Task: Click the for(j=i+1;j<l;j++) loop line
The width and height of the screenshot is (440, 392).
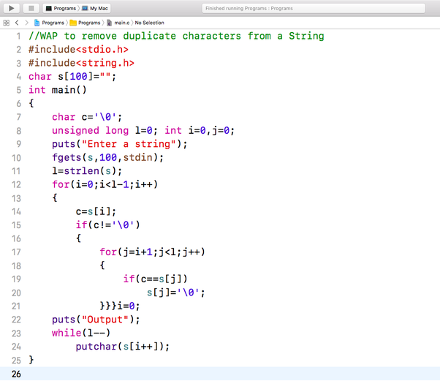Action: 152,252
